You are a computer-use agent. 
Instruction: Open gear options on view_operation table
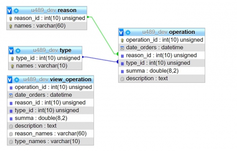click(x=17, y=80)
